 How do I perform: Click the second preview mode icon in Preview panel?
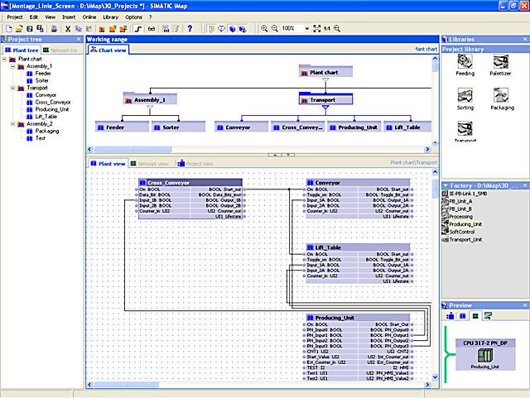point(463,316)
